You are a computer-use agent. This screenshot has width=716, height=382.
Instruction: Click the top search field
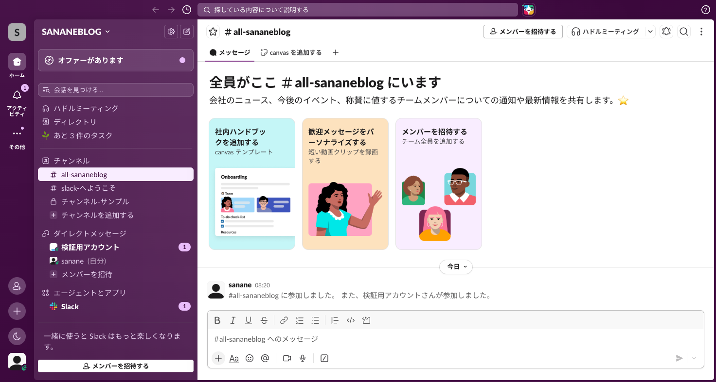[x=358, y=10]
